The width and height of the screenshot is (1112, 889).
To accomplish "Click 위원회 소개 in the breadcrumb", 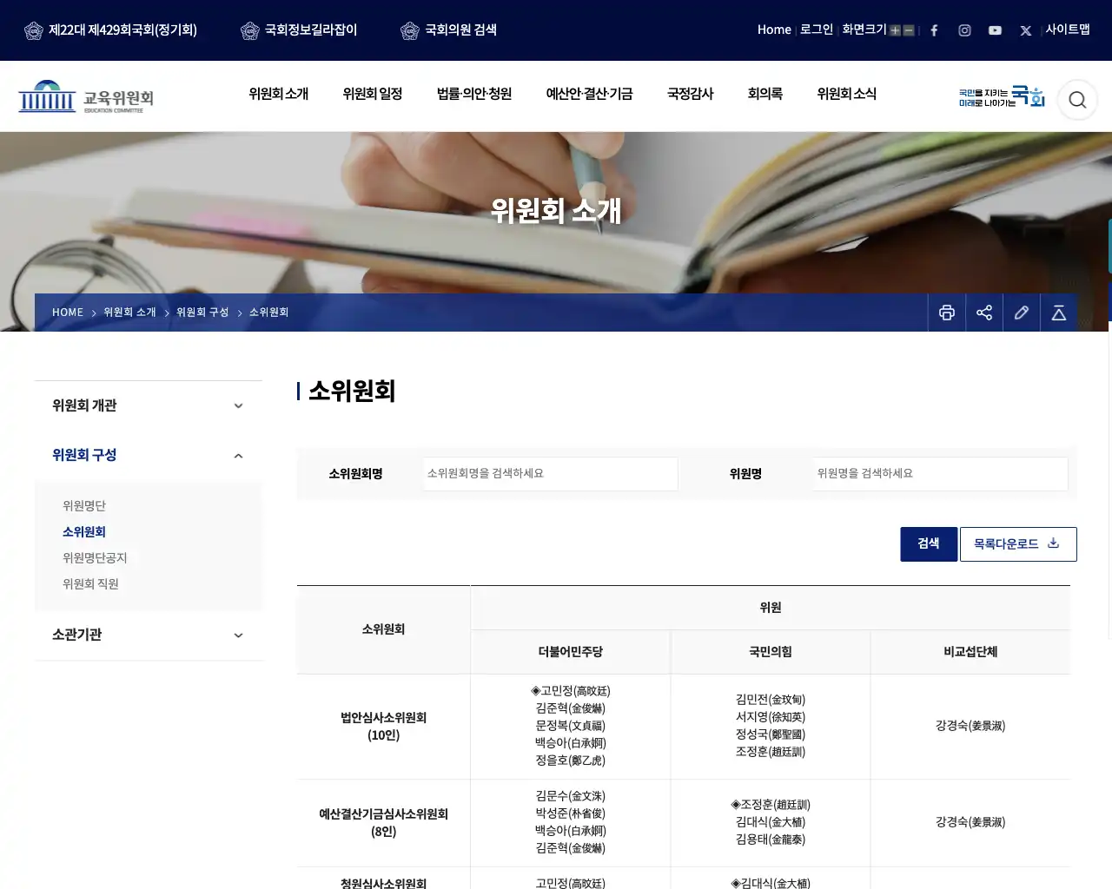I will click(129, 313).
